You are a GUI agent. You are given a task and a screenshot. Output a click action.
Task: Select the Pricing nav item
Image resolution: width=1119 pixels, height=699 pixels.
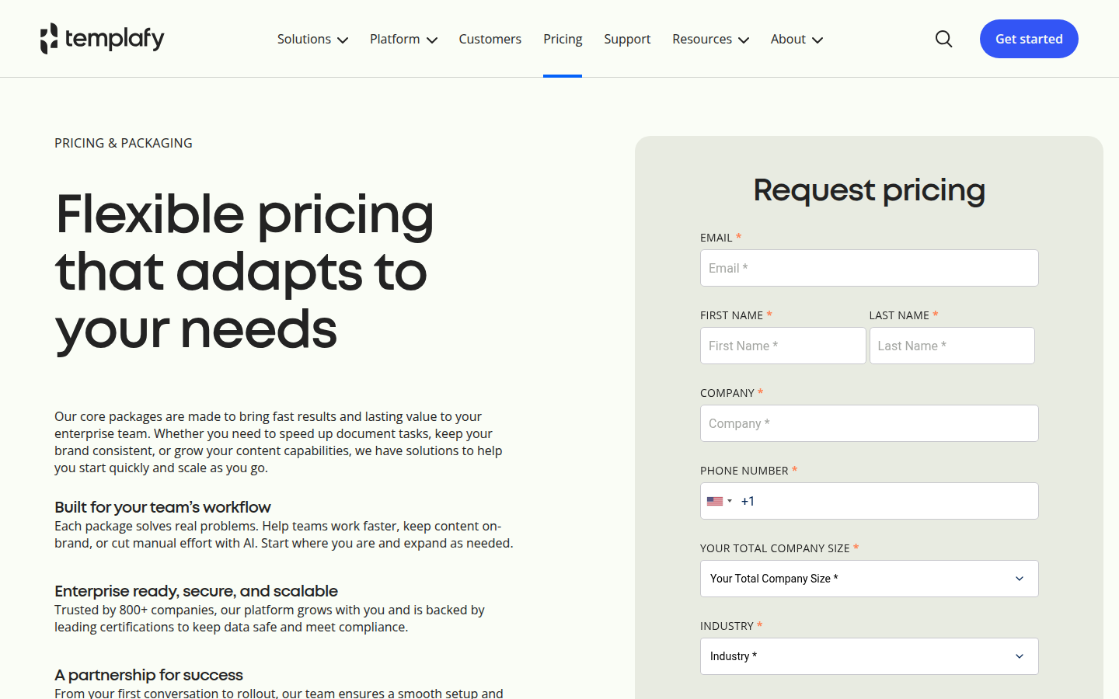click(x=563, y=39)
